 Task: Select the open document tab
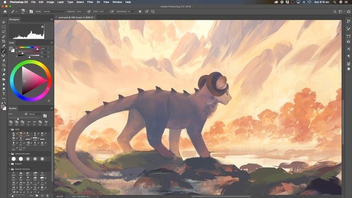tap(76, 17)
